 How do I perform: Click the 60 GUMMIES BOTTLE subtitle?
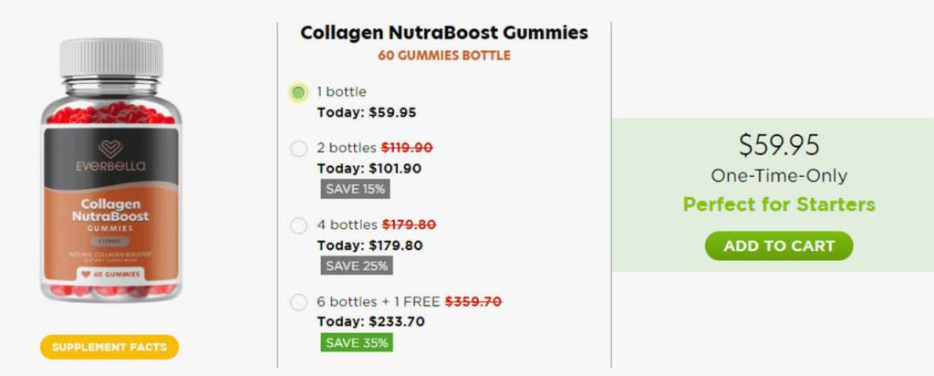click(444, 56)
